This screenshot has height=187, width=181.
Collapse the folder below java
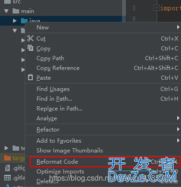coord(15,31)
